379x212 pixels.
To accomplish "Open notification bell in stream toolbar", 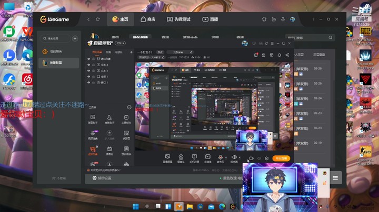I will tap(279, 55).
